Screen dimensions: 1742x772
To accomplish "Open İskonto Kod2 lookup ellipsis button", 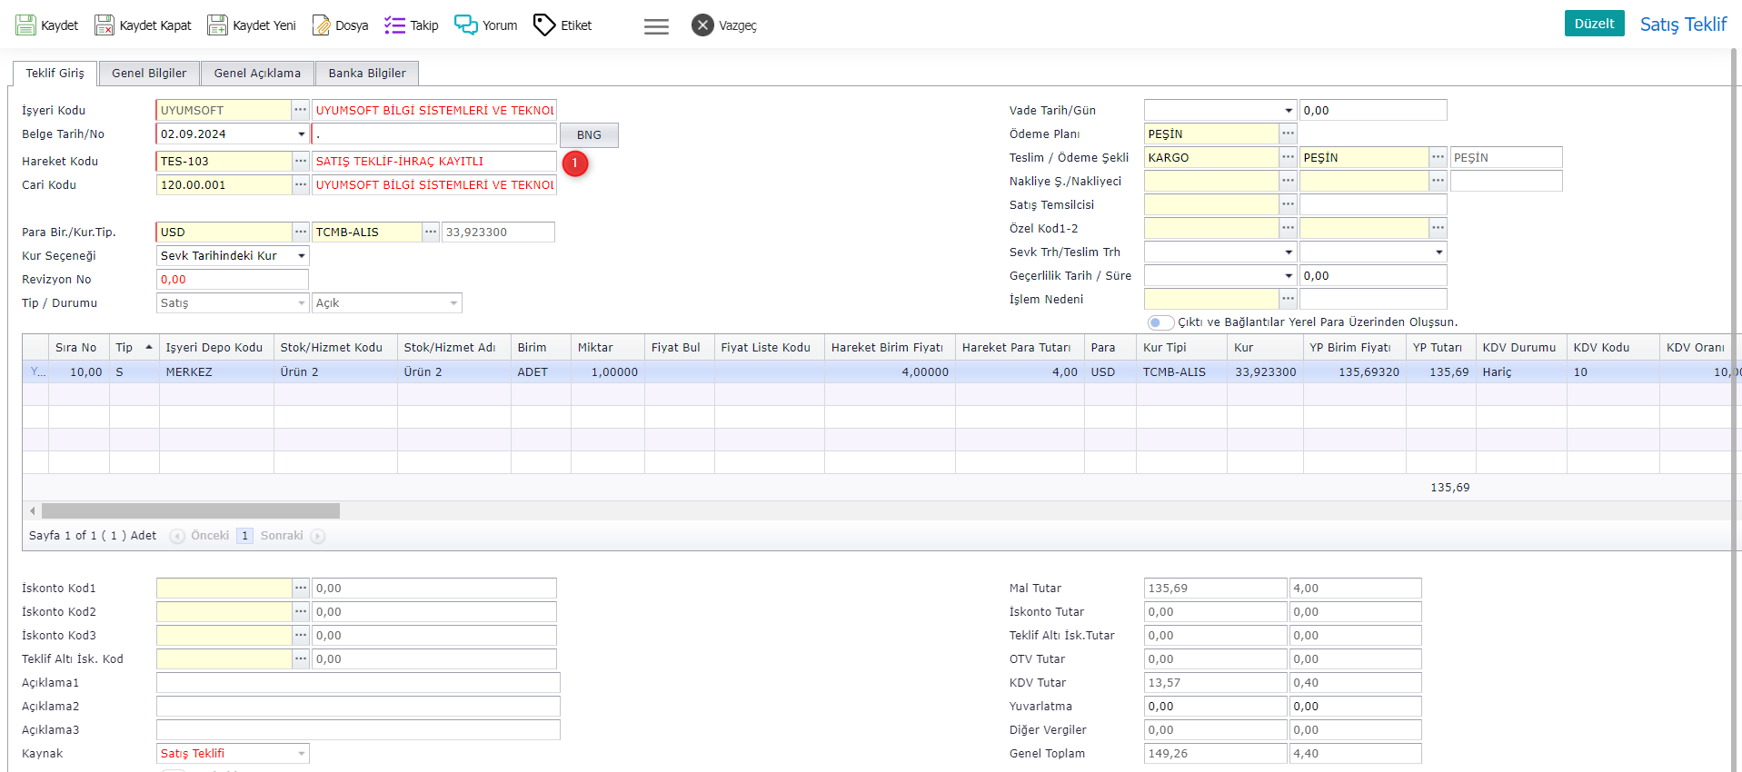I will 301,611.
